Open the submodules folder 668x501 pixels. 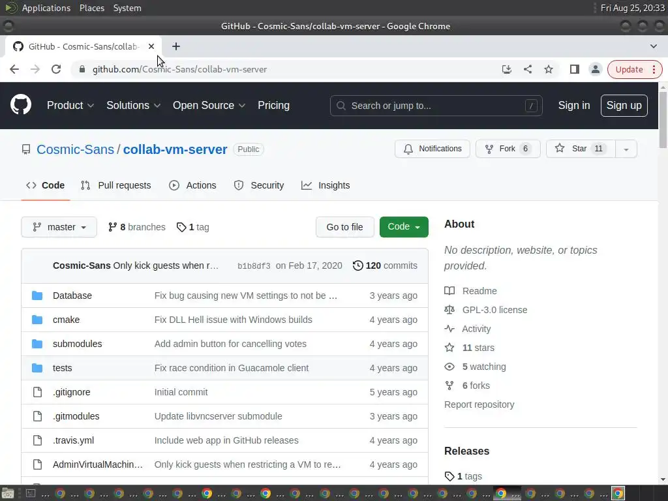(77, 344)
